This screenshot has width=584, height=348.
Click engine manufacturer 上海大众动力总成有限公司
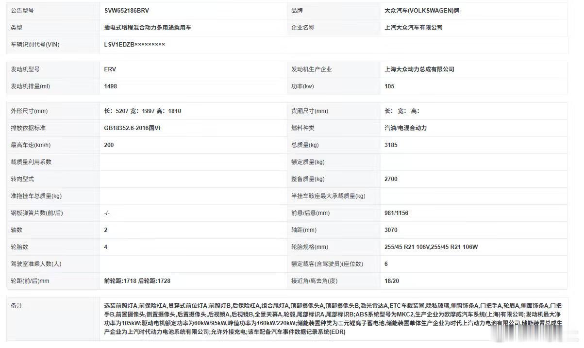tap(419, 69)
